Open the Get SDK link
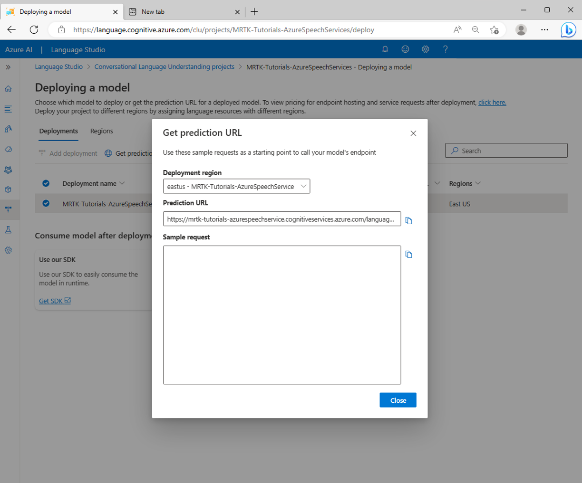This screenshot has height=483, width=582. pos(51,301)
